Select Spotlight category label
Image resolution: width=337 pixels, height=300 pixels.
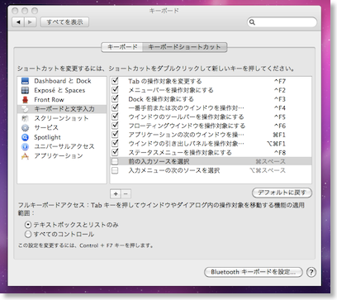point(47,137)
